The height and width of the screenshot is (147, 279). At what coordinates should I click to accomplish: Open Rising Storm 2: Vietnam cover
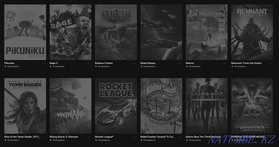(71, 106)
